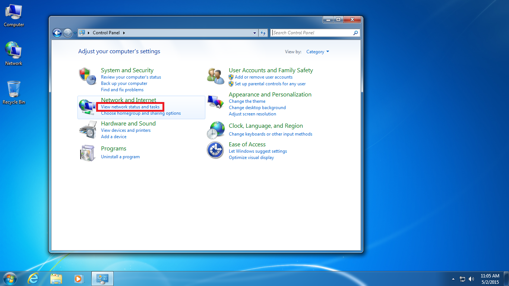The width and height of the screenshot is (509, 286).
Task: Open Clock, Language, and Region heading
Action: [x=266, y=126]
